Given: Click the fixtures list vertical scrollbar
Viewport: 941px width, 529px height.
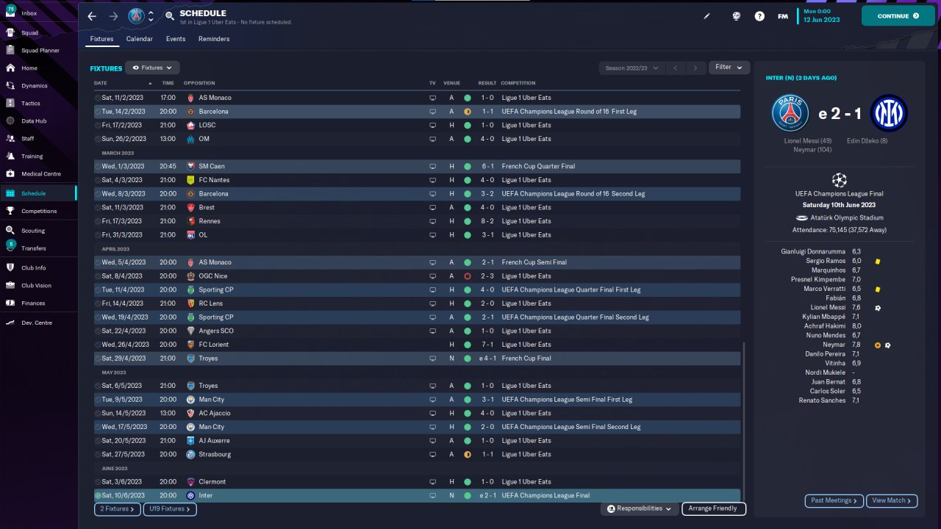Looking at the screenshot, I should pos(744,421).
